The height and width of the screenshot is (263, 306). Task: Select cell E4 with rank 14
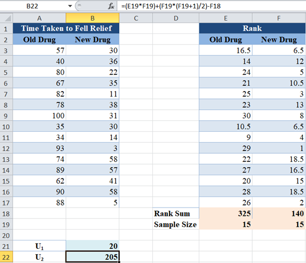[225, 61]
